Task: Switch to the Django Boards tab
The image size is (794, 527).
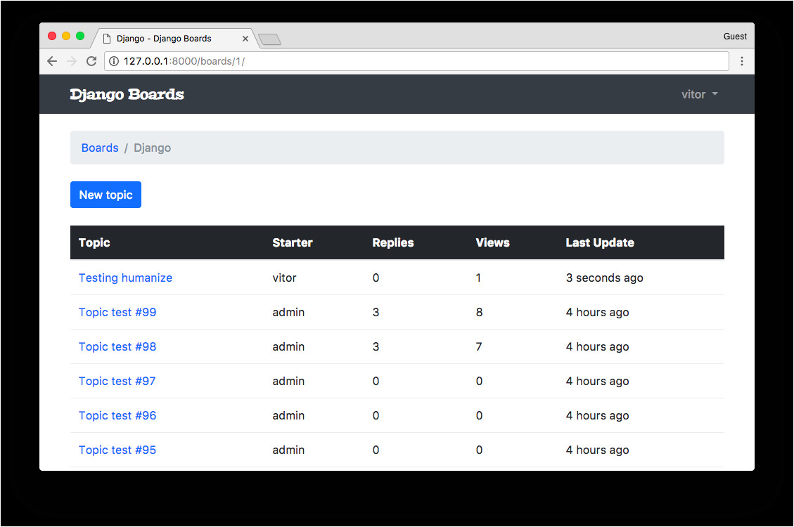Action: pos(169,39)
